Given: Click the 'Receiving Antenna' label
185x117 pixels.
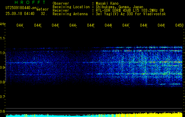Looking at the screenshot, I should (x=70, y=14).
